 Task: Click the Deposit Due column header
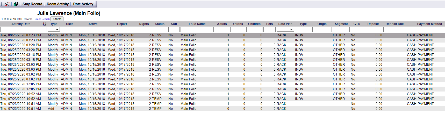[x=394, y=24]
